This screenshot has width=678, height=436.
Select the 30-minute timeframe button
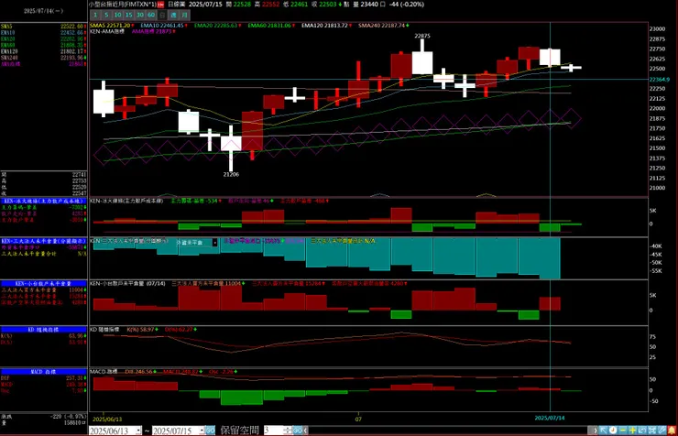coord(140,16)
